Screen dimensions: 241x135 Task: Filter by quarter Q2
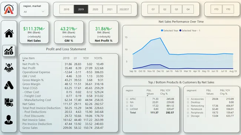(x=165, y=9)
